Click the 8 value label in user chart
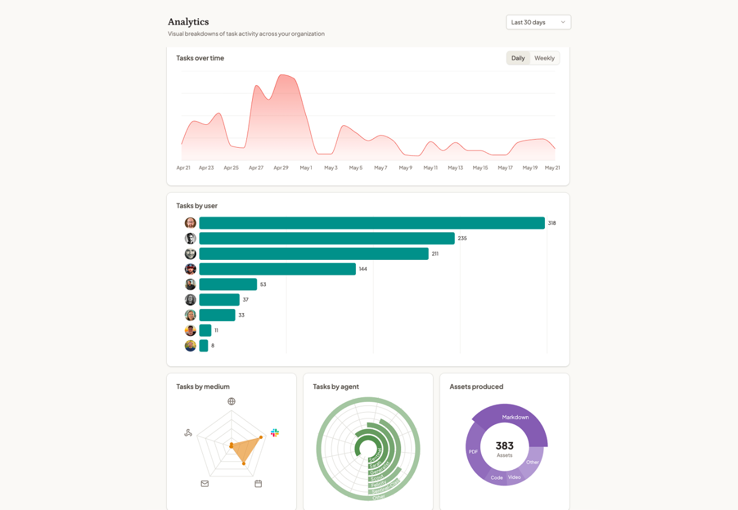 pyautogui.click(x=213, y=346)
